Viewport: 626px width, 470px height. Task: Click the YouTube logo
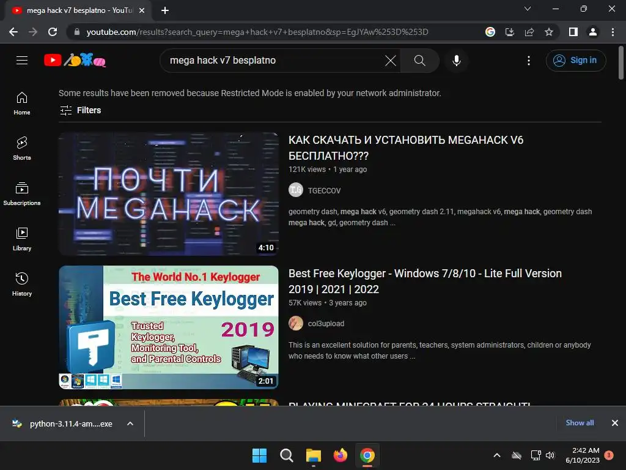75,60
